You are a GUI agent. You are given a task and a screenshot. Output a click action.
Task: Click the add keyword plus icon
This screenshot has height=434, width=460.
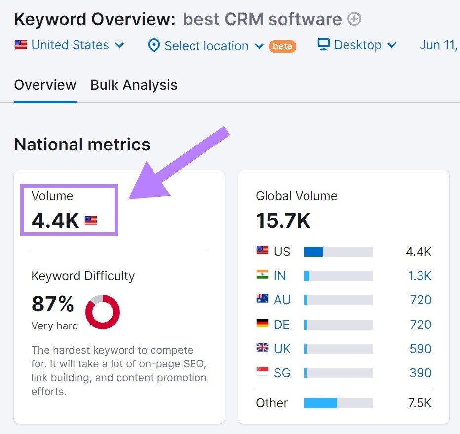[354, 19]
